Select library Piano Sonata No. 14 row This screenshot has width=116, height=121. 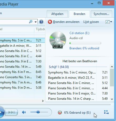pyautogui.click(x=22, y=67)
